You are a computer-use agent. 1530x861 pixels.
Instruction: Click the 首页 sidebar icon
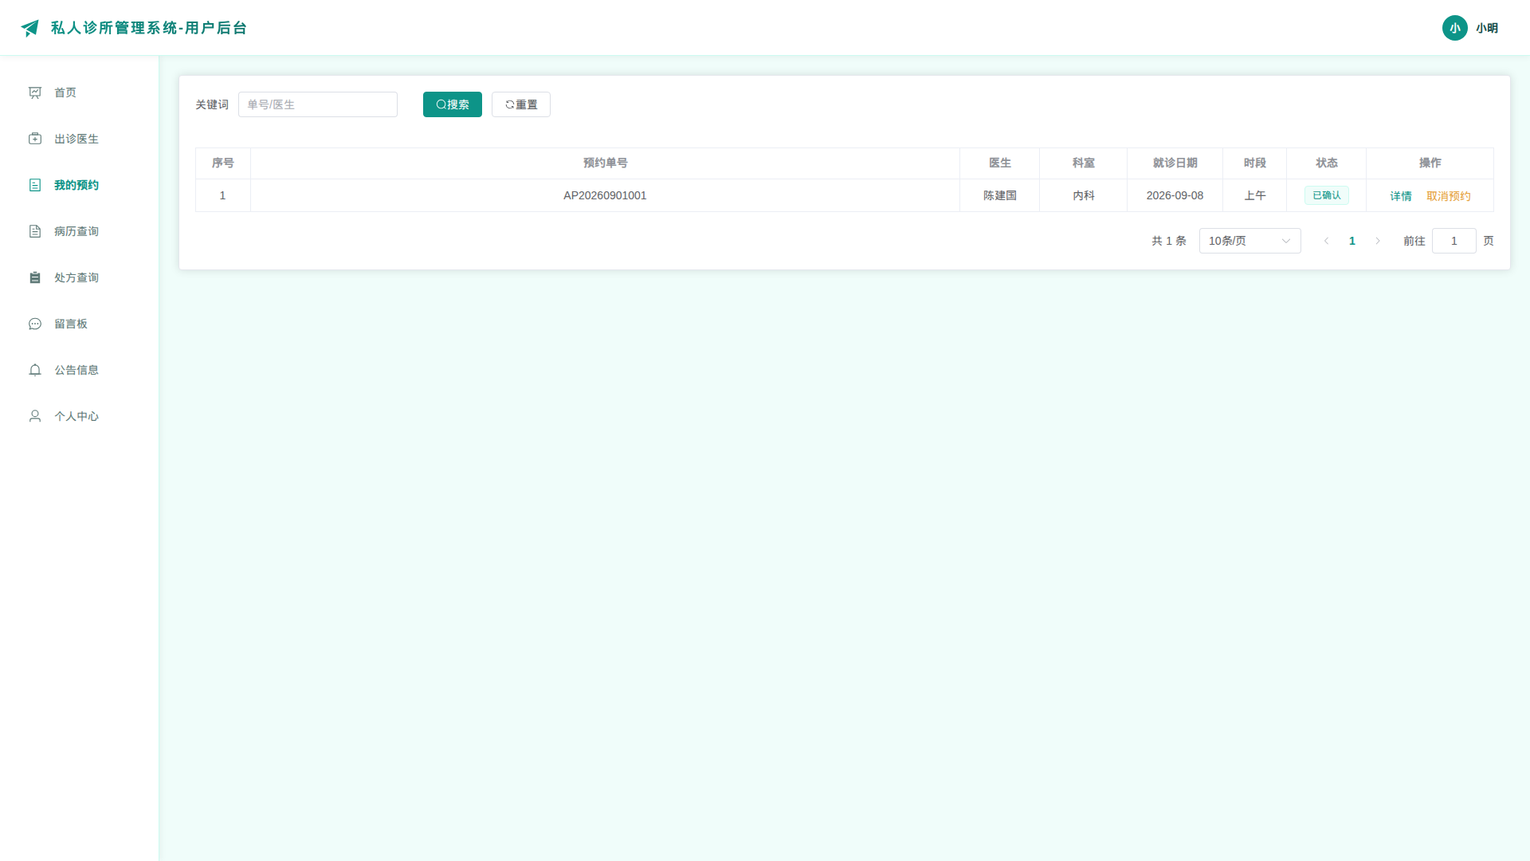(35, 92)
